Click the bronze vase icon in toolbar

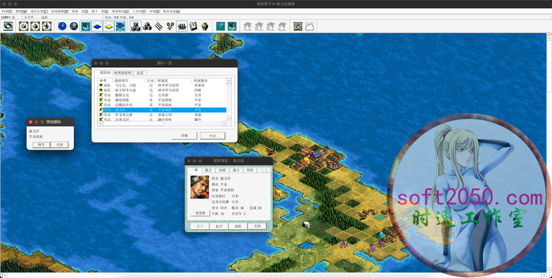[205, 27]
